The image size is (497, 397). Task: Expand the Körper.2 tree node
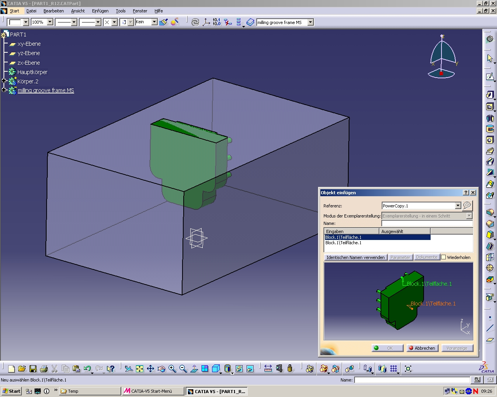point(4,81)
